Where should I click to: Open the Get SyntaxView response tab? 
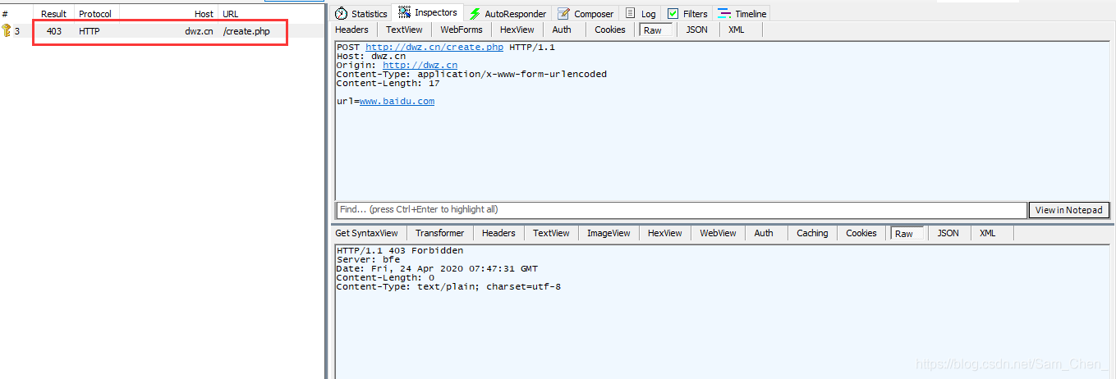click(366, 233)
